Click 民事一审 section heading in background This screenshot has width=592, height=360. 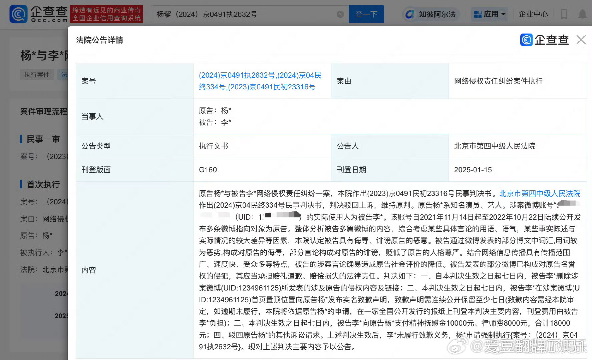click(x=43, y=139)
